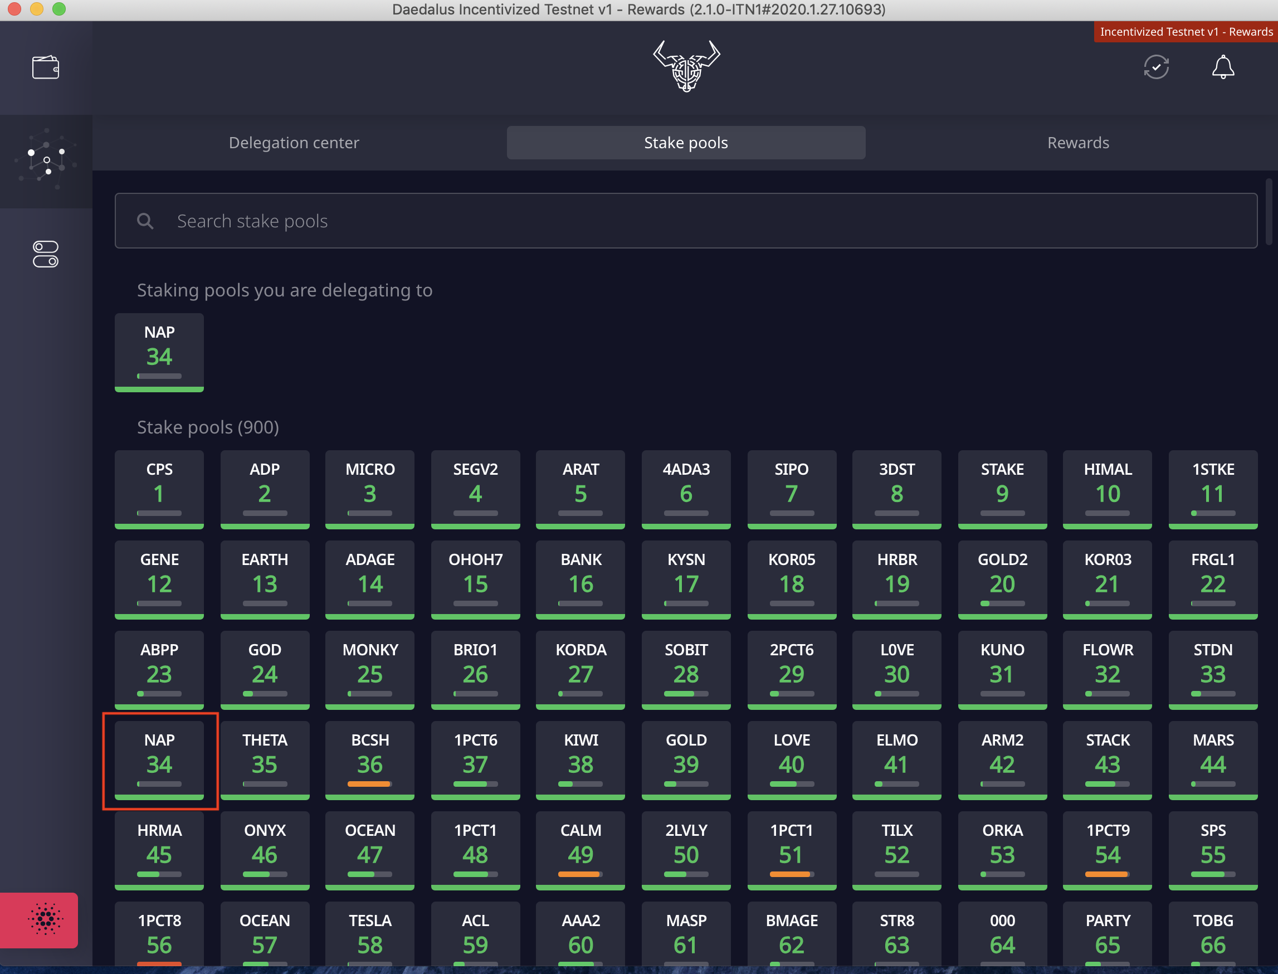This screenshot has height=974, width=1278.
Task: Click the Daedalus bull logo
Action: tap(686, 66)
